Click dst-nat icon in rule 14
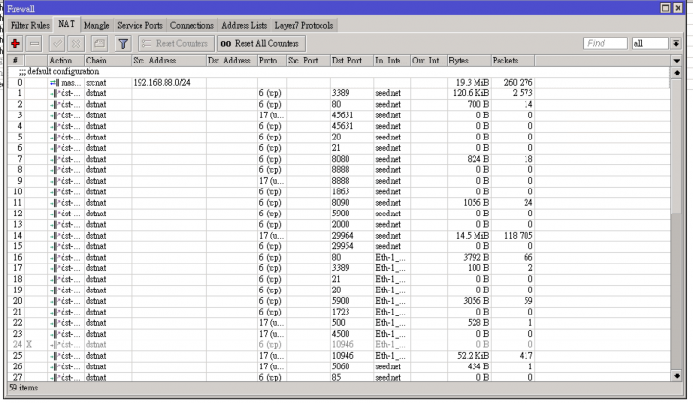 [x=55, y=236]
